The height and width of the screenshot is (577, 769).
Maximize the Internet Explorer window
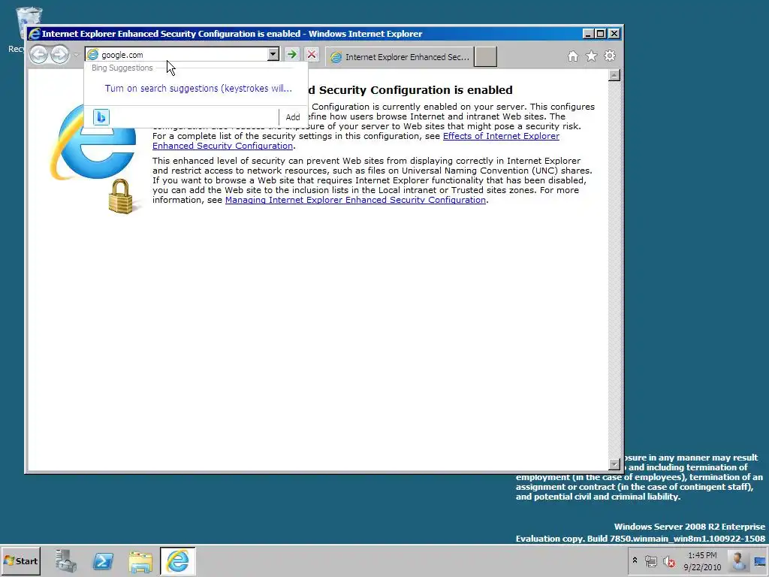(600, 33)
